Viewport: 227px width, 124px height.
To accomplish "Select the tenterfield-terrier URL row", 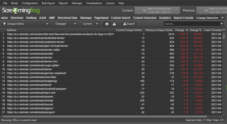I will tap(111, 38).
